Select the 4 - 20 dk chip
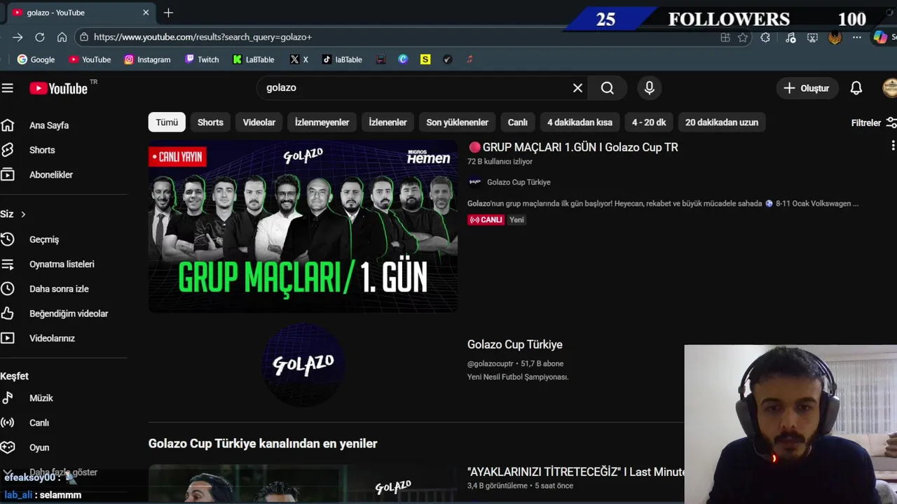Image resolution: width=897 pixels, height=504 pixels. (x=649, y=122)
